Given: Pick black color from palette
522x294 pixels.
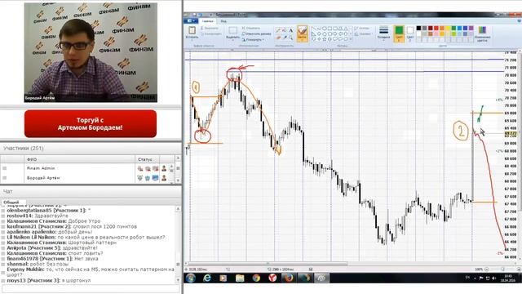Looking at the screenshot, I should [x=418, y=29].
